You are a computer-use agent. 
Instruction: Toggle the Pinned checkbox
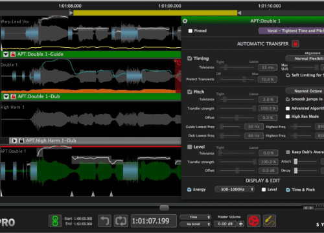(x=191, y=31)
